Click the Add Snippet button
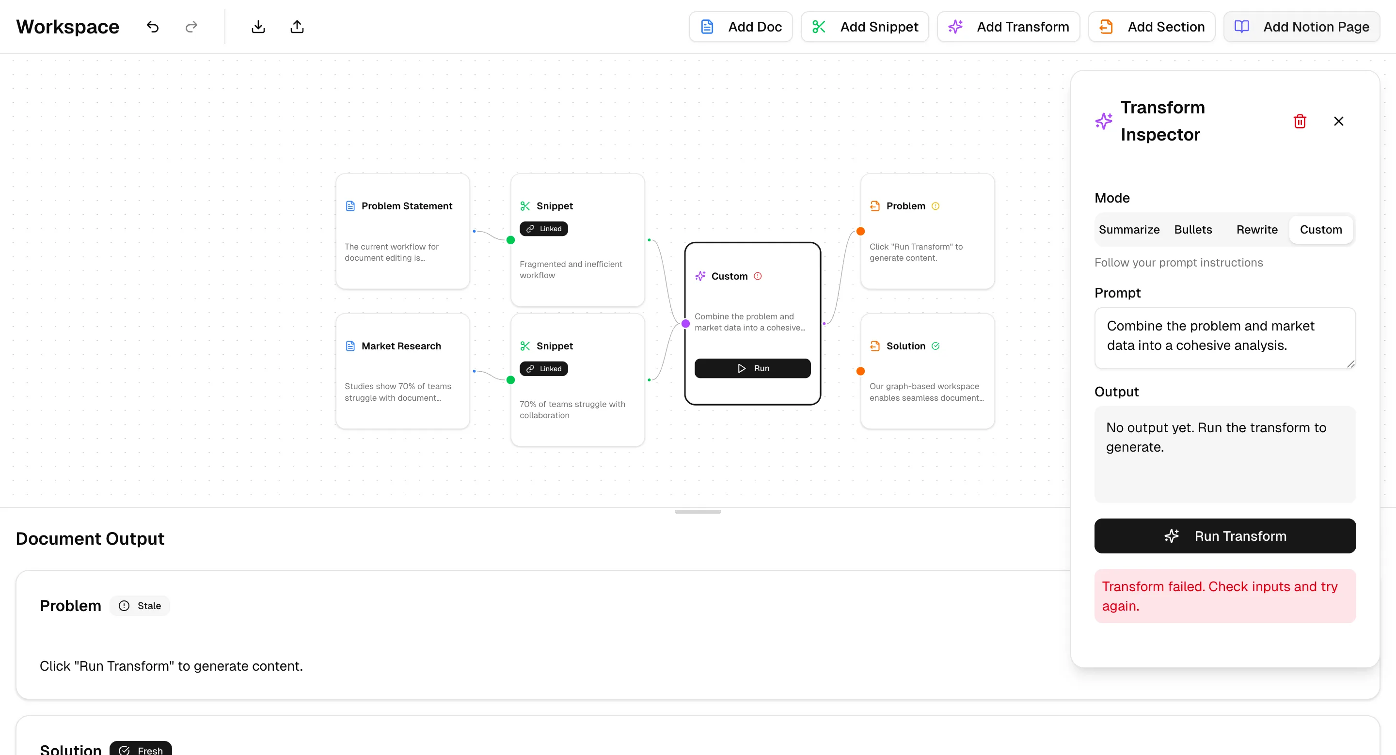 click(x=864, y=27)
